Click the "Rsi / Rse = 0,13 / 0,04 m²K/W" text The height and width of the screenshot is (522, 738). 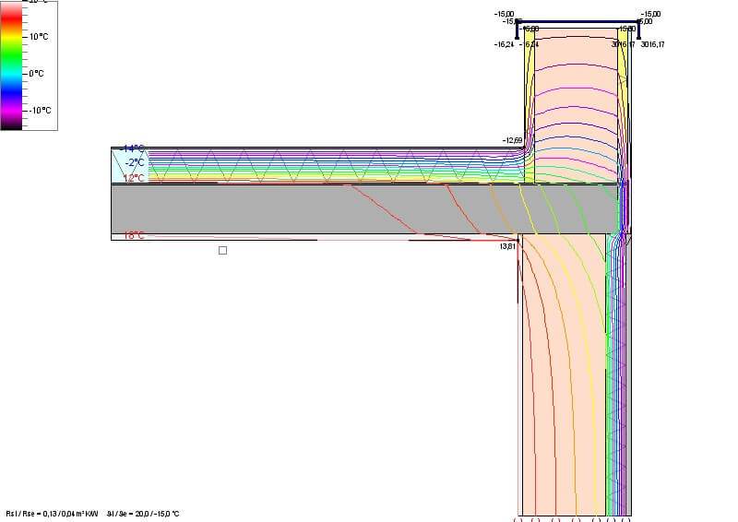coord(52,514)
